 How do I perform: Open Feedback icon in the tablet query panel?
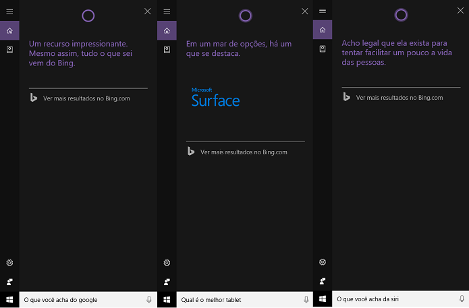(167, 282)
